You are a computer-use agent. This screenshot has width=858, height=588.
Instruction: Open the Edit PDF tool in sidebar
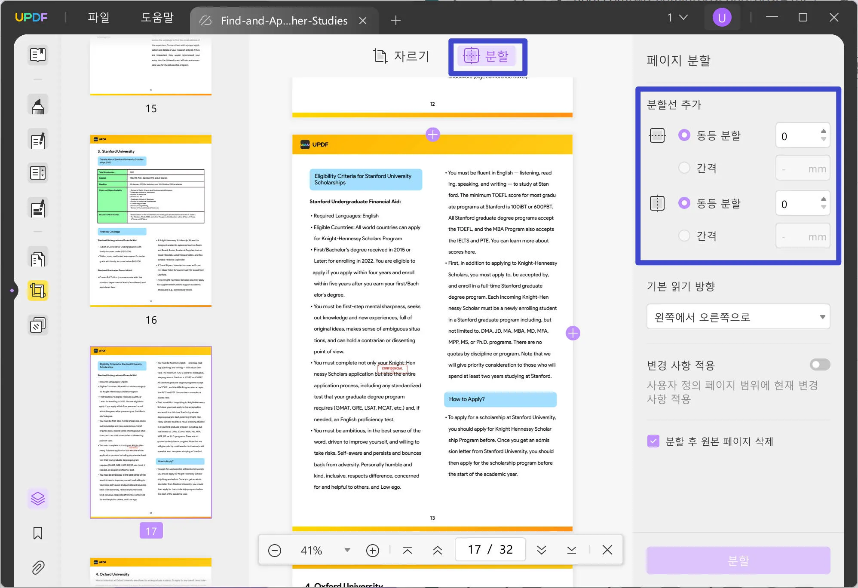38,140
